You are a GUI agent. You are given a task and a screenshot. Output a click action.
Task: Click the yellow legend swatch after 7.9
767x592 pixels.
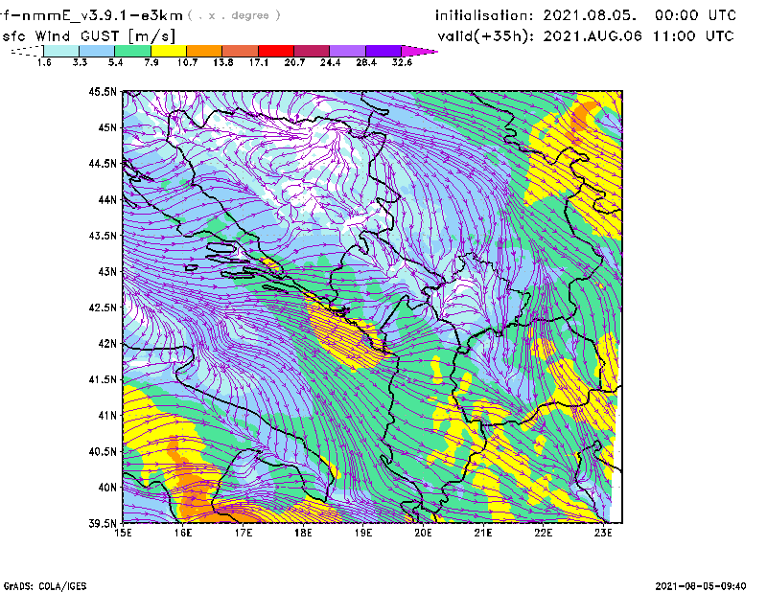169,51
